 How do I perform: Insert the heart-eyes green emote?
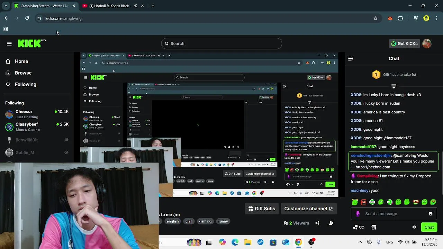coord(433,202)
